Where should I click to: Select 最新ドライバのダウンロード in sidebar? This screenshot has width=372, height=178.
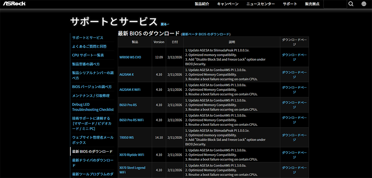(x=93, y=162)
